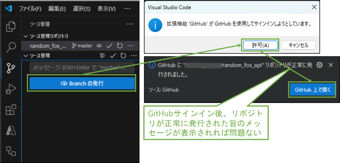Viewport: 340px width, 163px height.
Task: Show more menu bar items via ellipsis
Action: [127, 9]
